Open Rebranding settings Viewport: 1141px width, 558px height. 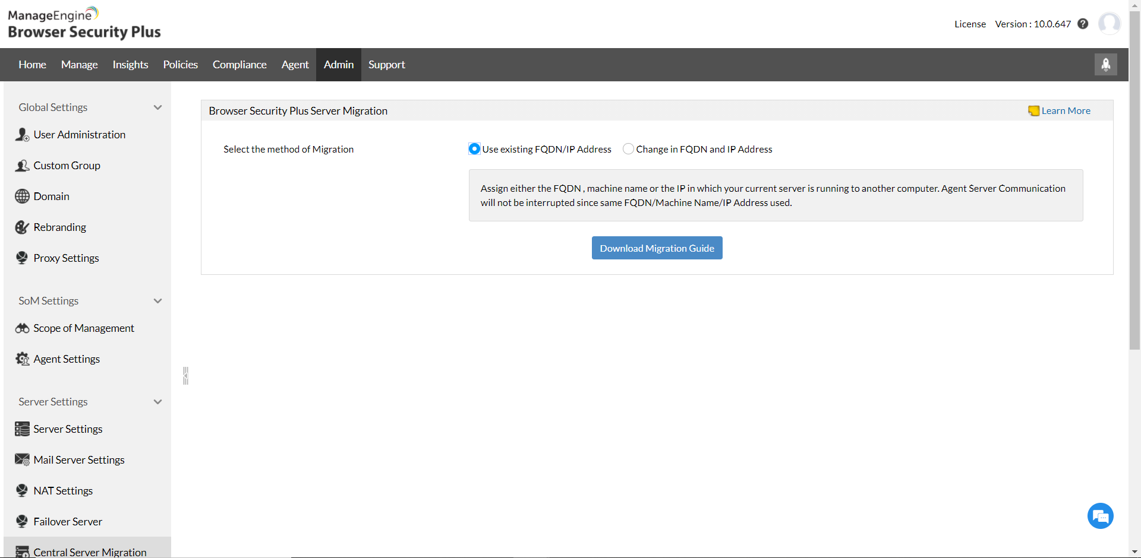60,227
